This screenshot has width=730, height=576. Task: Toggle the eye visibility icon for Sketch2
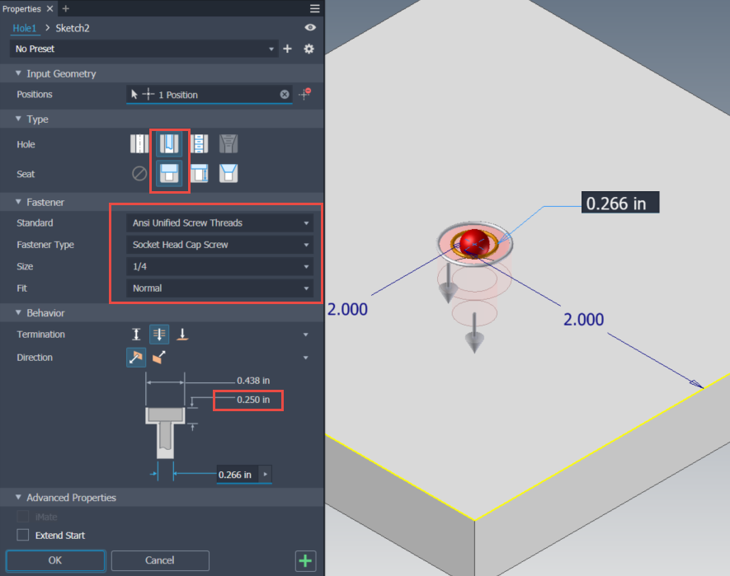coord(310,28)
